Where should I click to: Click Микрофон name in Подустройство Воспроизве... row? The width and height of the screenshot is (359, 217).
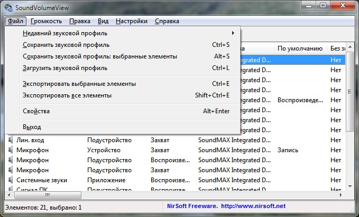click(x=32, y=160)
